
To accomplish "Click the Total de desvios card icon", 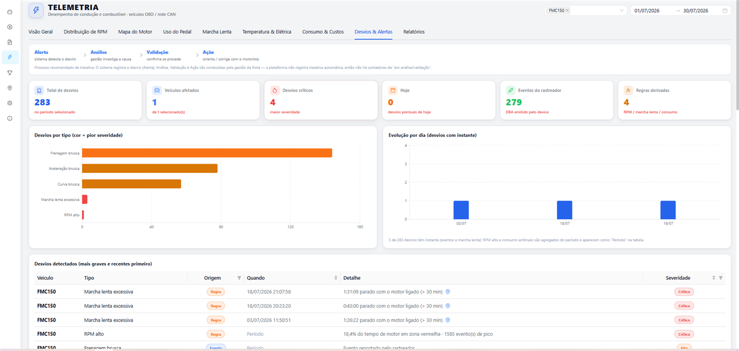I will point(39,90).
